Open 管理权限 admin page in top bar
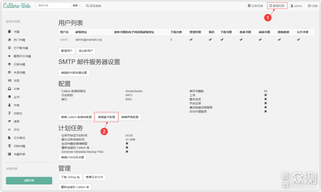Image resolution: width=321 pixels, height=192 pixels. click(x=277, y=6)
